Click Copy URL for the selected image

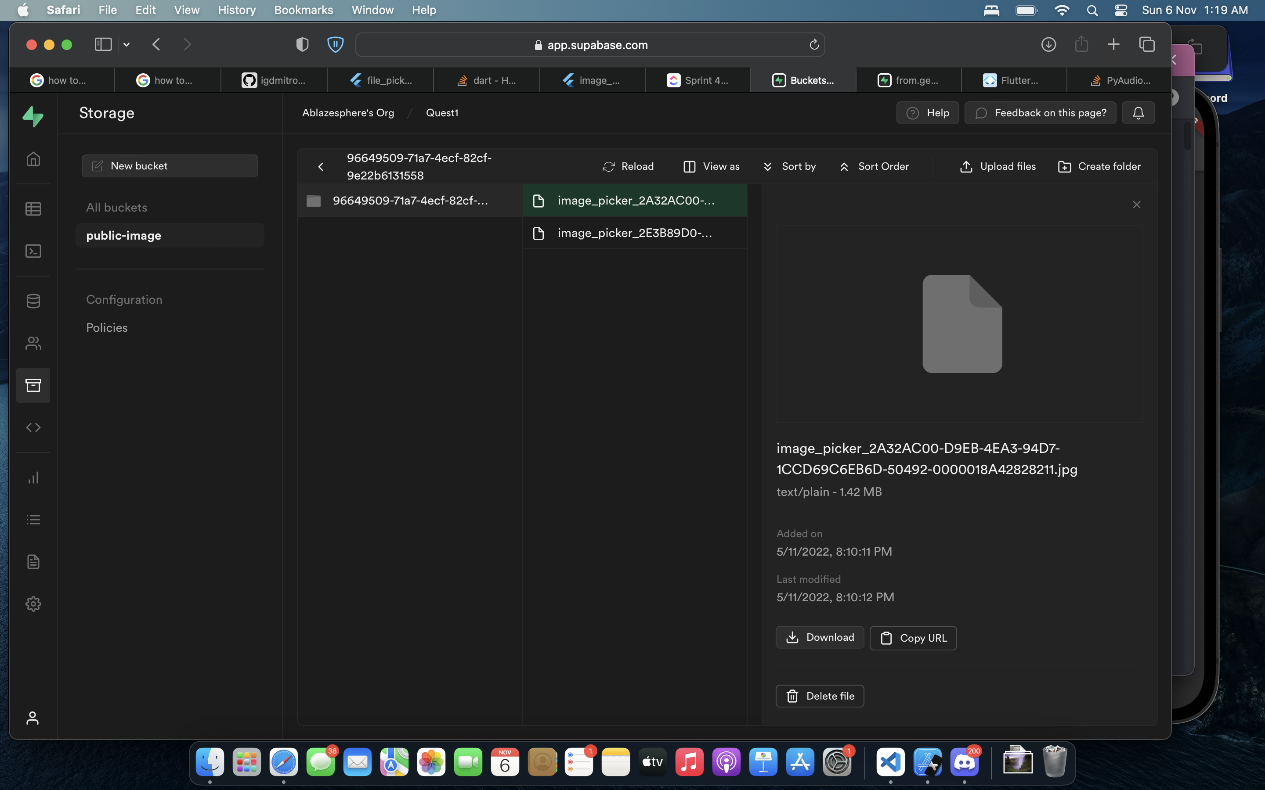coord(913,637)
